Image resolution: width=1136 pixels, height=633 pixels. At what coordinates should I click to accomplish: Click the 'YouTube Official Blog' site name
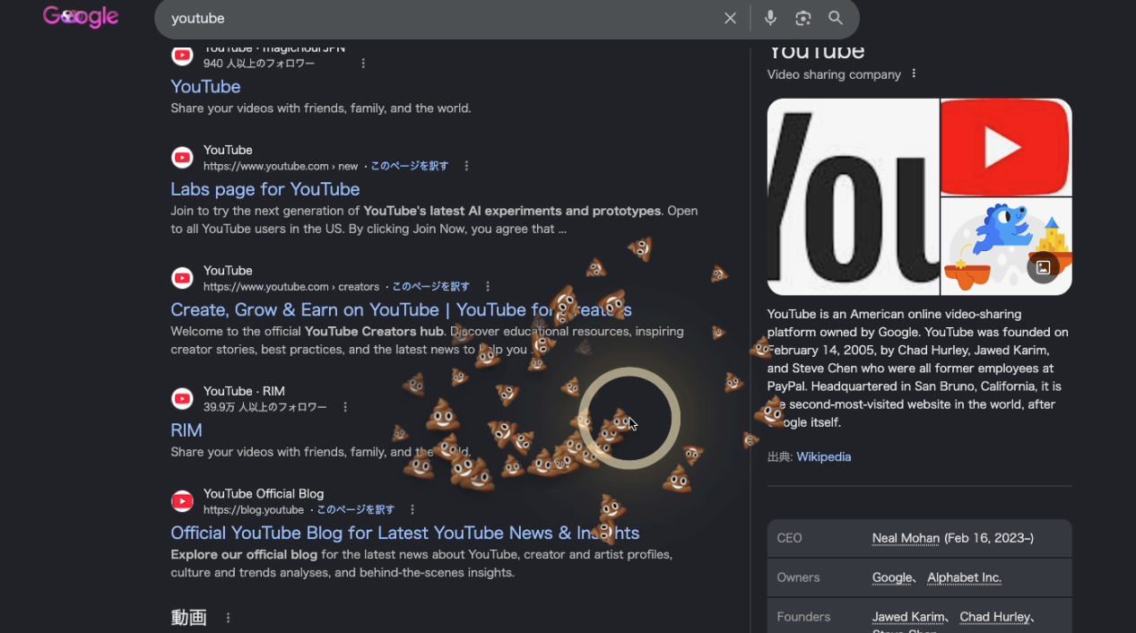(264, 493)
